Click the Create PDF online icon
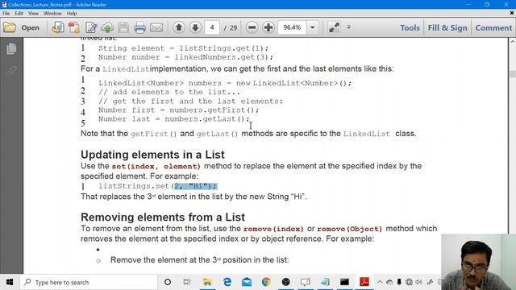Viewport: 516px width, 290px height. pyautogui.click(x=74, y=27)
